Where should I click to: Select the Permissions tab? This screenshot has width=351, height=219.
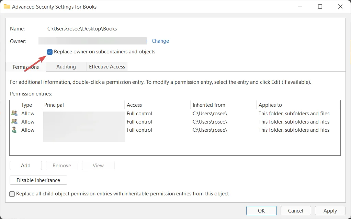pyautogui.click(x=26, y=67)
